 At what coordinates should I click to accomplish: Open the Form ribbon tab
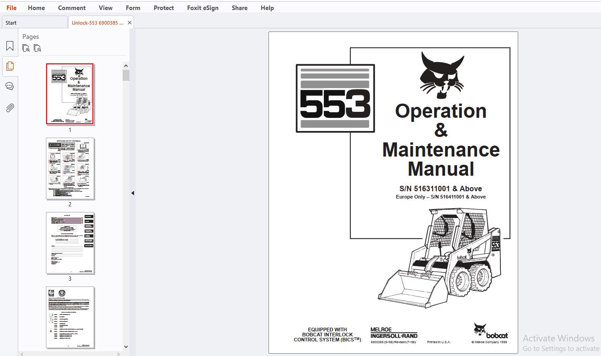[x=133, y=8]
